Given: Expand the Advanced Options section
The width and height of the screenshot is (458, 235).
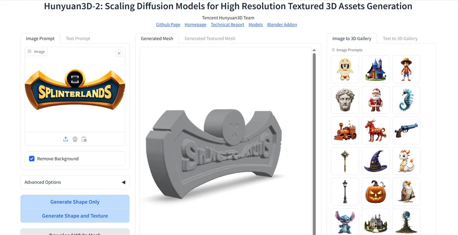Looking at the screenshot, I should point(75,182).
